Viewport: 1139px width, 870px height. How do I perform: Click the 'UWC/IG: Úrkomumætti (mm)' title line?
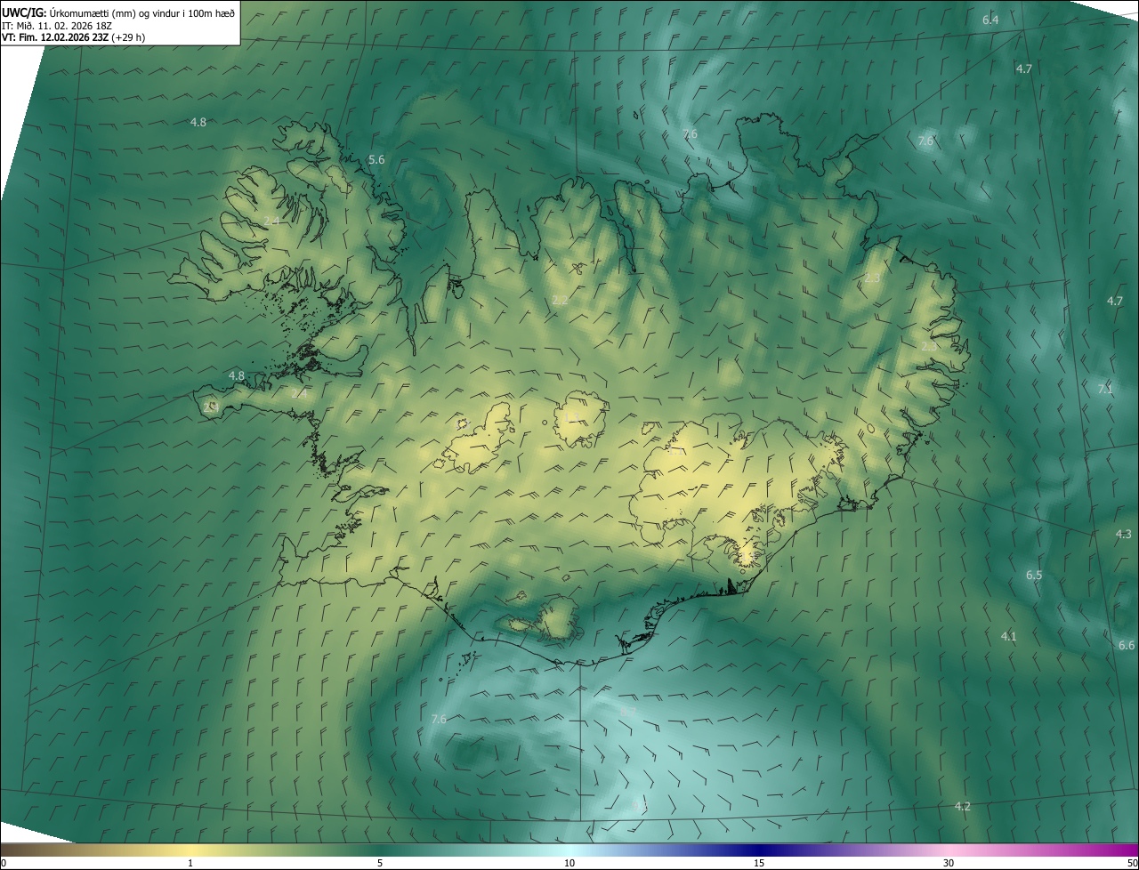coord(118,12)
